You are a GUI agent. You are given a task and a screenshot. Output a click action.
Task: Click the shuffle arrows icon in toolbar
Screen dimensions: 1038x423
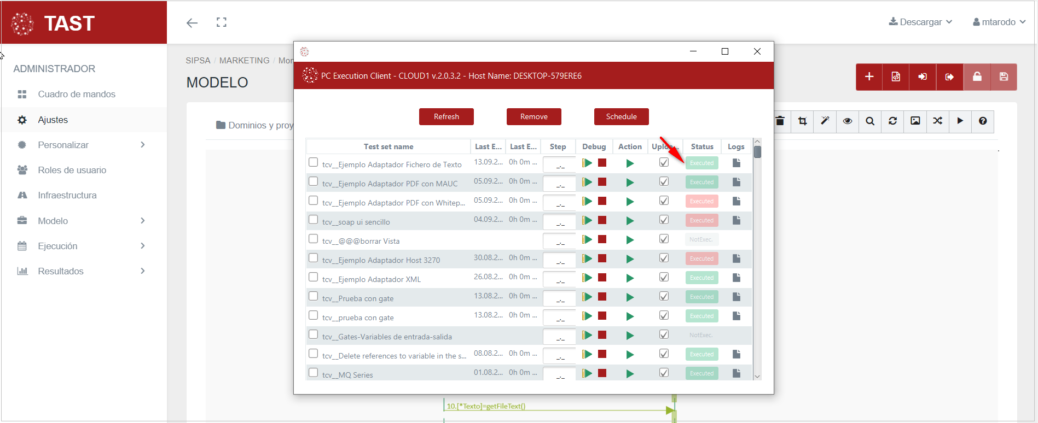point(937,121)
